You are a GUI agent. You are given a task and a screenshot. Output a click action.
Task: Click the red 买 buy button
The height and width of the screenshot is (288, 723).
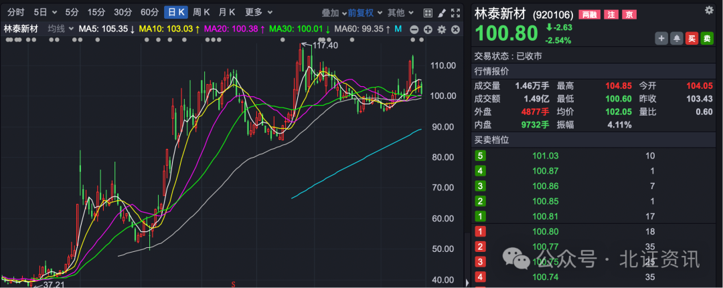tap(691, 39)
